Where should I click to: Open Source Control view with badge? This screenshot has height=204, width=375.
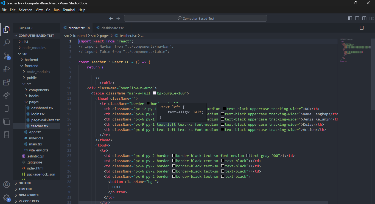click(x=7, y=56)
